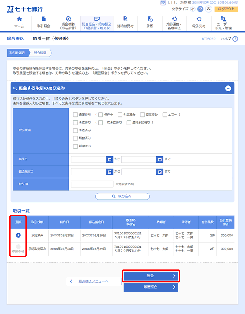Go to Home in the navigation

point(19,23)
